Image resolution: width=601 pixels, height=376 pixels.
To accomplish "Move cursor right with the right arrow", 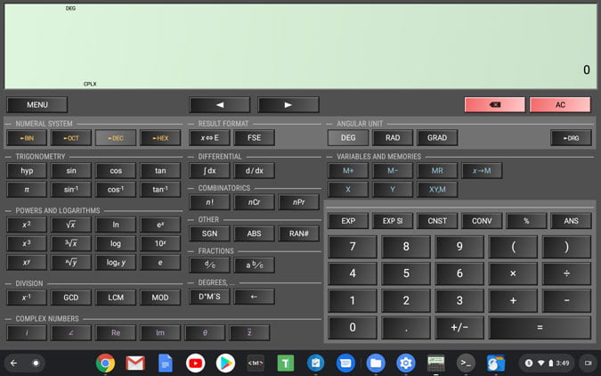I will pos(288,105).
